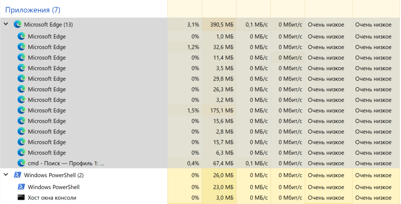Click the 3,1% CPU value for Edge

coord(193,24)
